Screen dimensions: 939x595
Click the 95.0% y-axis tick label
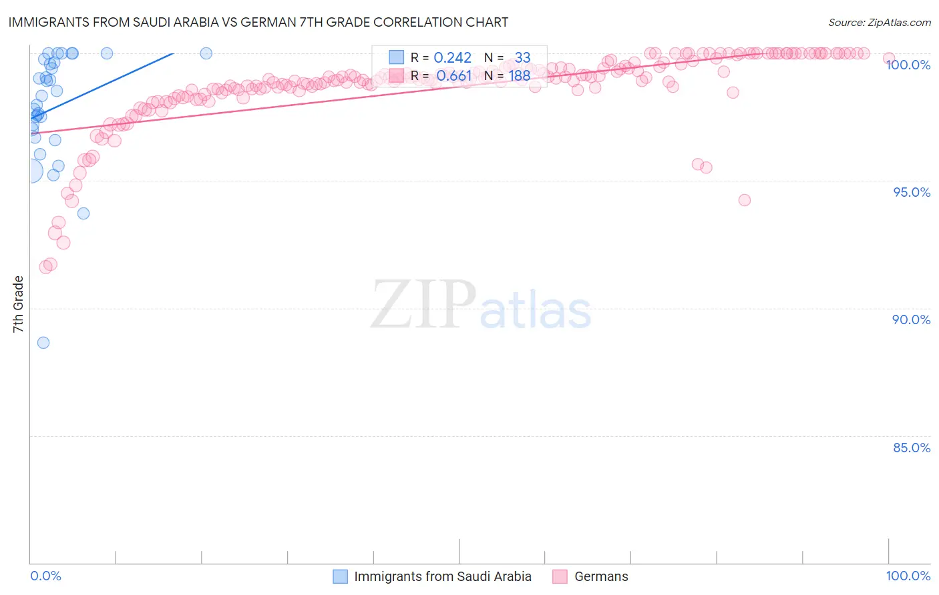pyautogui.click(x=912, y=192)
